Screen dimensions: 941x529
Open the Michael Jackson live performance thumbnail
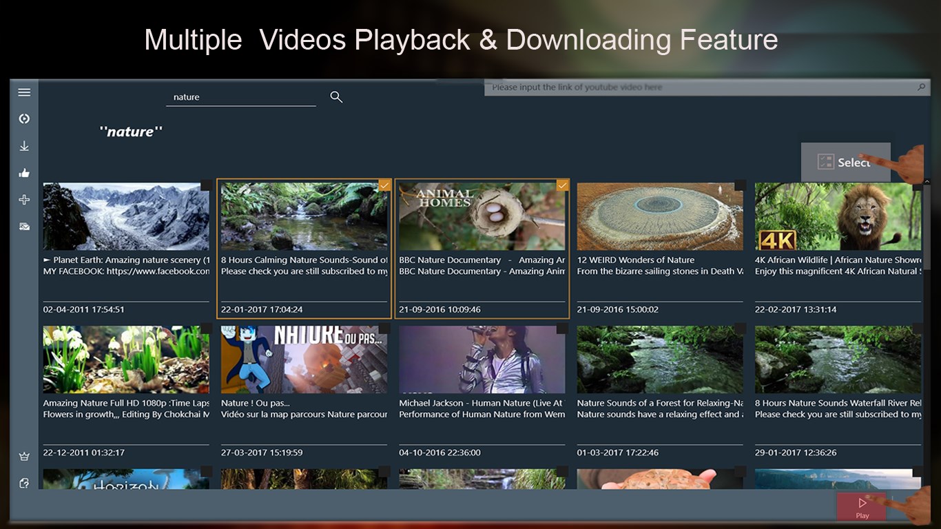482,360
